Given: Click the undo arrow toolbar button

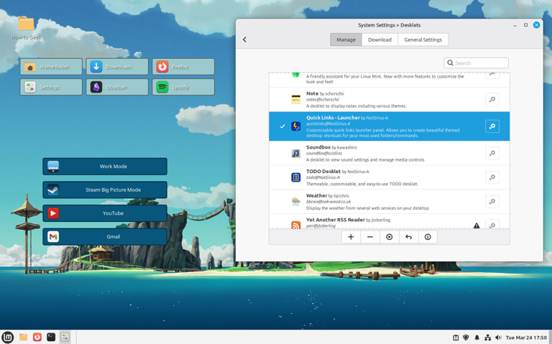Looking at the screenshot, I should pyautogui.click(x=408, y=237).
